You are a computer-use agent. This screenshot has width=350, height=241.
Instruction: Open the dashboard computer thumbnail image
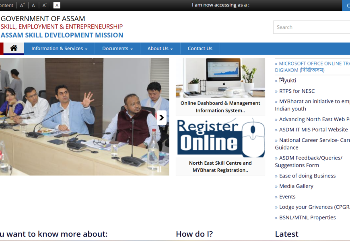tap(220, 78)
